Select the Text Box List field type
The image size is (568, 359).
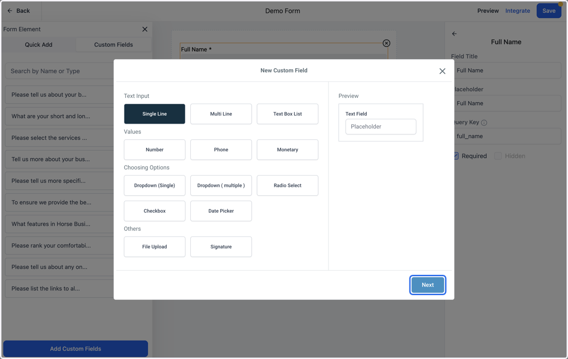tap(288, 114)
